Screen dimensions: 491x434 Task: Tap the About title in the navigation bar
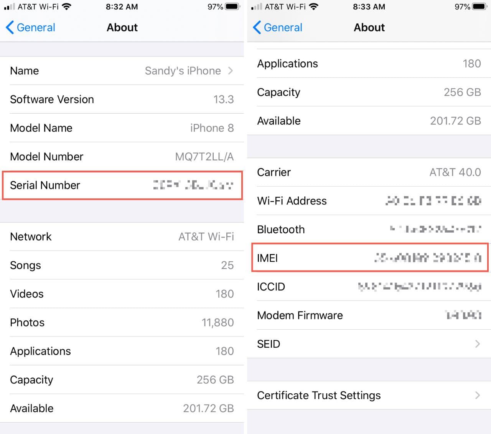[122, 27]
